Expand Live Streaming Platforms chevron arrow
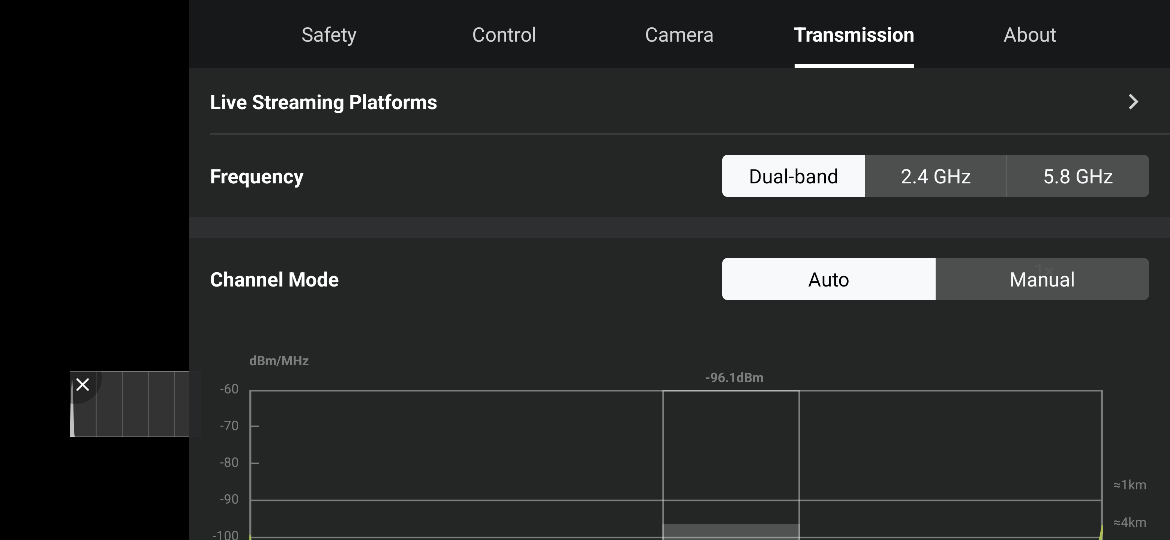Screen dimensions: 1170x540 coord(1134,102)
